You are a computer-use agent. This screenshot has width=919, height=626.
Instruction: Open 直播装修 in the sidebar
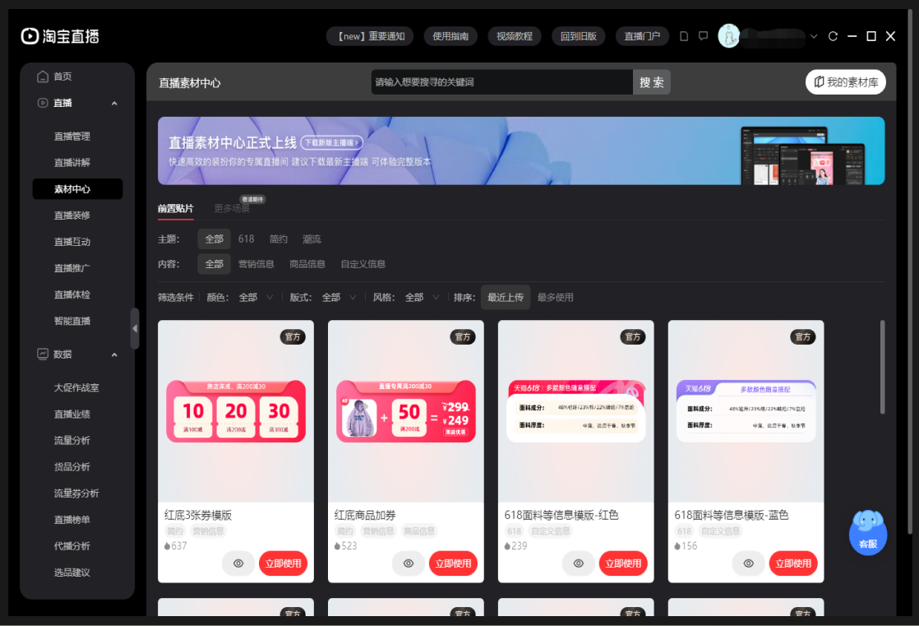click(72, 216)
